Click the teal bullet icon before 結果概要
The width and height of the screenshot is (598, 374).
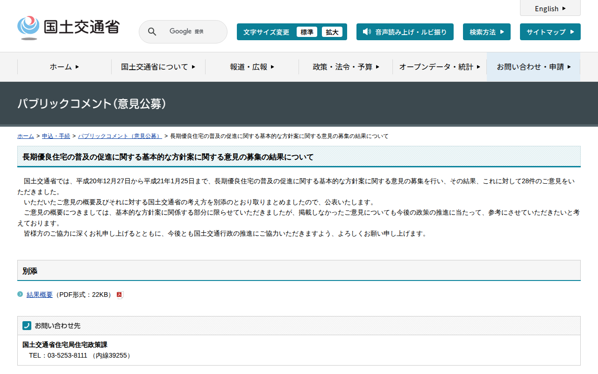20,294
